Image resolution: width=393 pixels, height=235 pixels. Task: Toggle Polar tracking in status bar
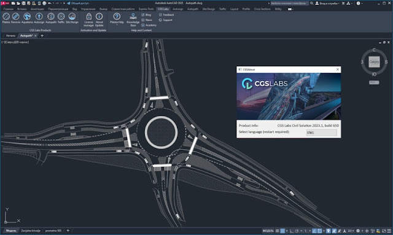pos(297,231)
